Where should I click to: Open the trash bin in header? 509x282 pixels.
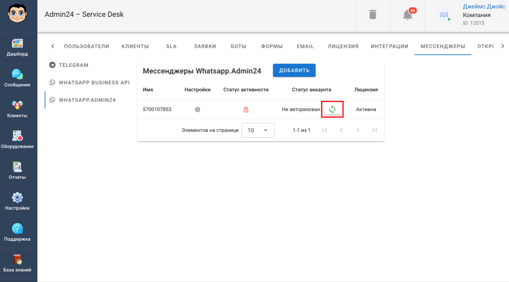(x=373, y=15)
